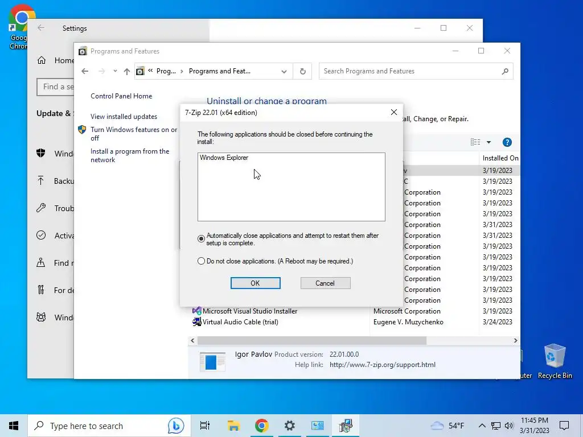Click the Virtual Audio Cable icon

(196, 322)
